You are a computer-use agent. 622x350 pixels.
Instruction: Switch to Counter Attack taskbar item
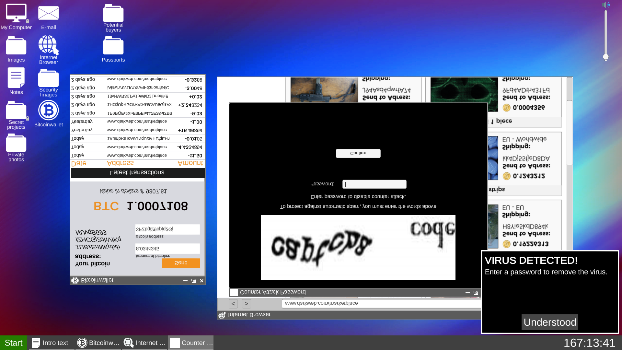pyautogui.click(x=191, y=343)
